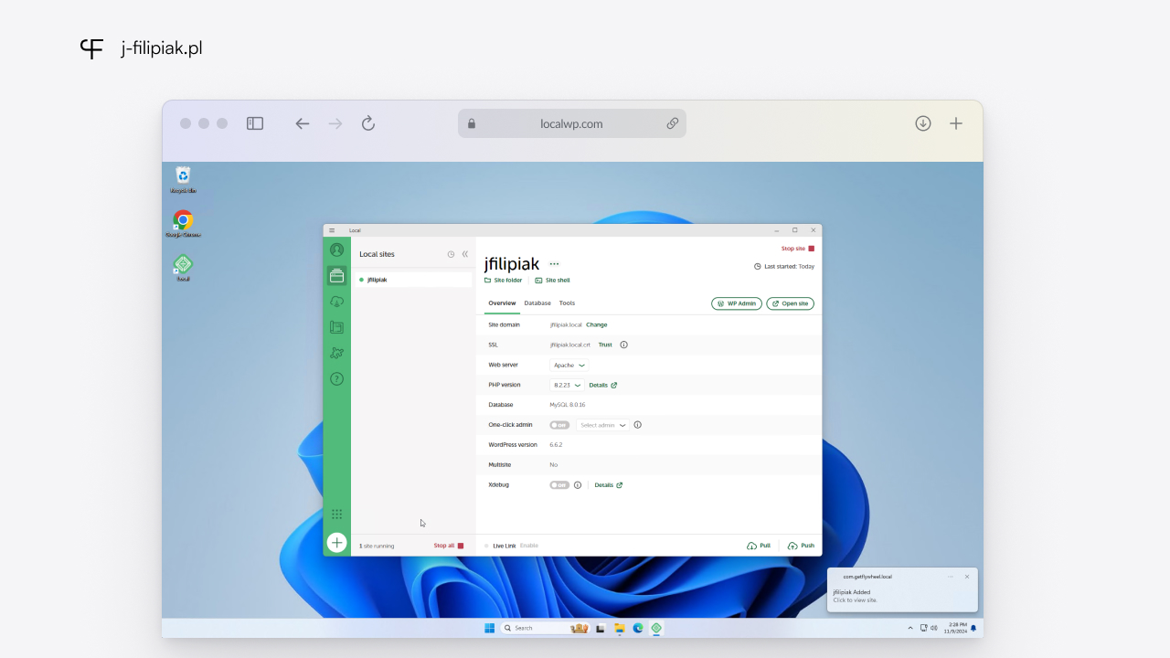
Task: Click the Open site button
Action: [x=790, y=303]
